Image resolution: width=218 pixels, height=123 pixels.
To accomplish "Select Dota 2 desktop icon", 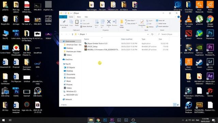I will 188,35.
